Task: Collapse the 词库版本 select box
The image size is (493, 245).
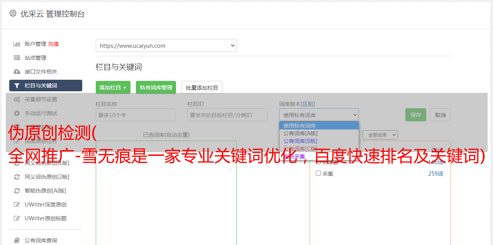Action: [319, 115]
